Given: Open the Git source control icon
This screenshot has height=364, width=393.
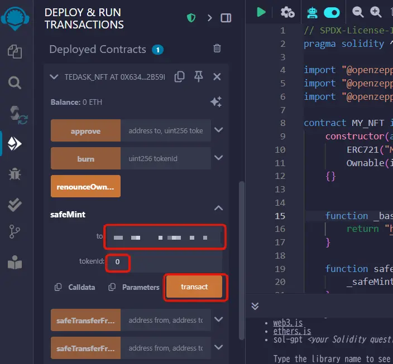Looking at the screenshot, I should 15,231.
